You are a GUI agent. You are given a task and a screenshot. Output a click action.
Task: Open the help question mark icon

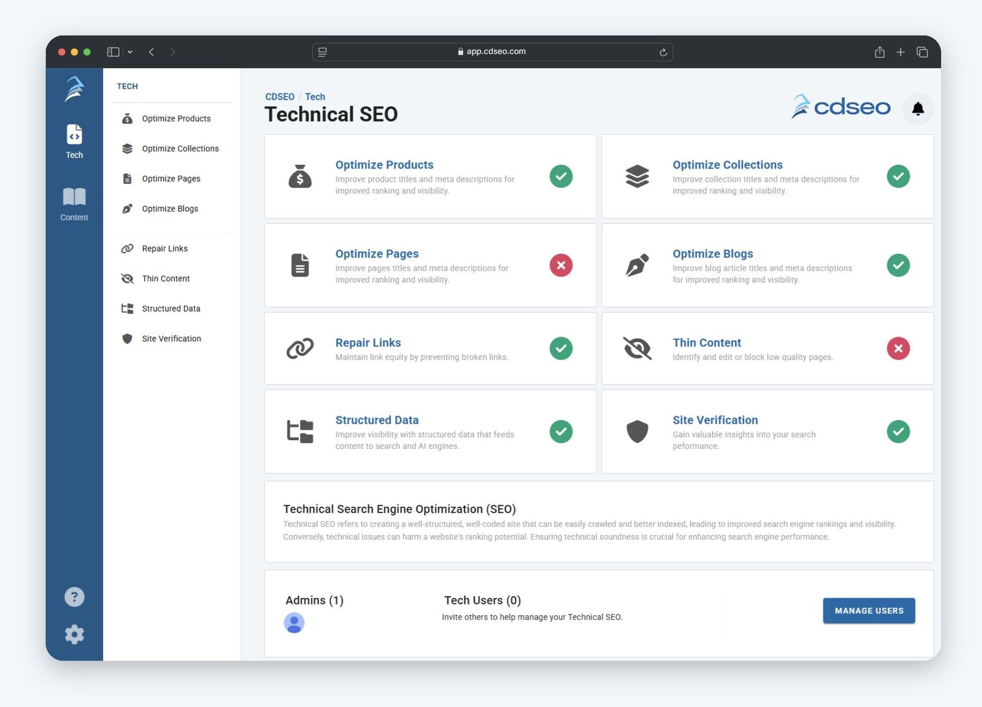(74, 597)
